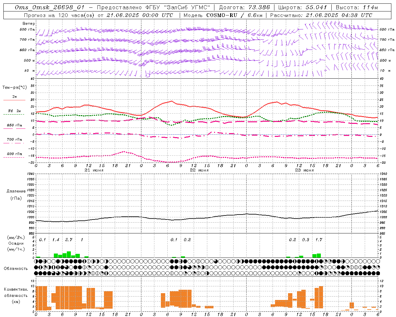Click the '2.7' three-hour precipitation value
Image resolution: width=396 pixels, height=317 pixels.
tap(69, 240)
